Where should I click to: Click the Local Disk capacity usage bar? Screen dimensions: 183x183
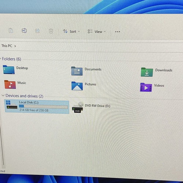(44, 107)
